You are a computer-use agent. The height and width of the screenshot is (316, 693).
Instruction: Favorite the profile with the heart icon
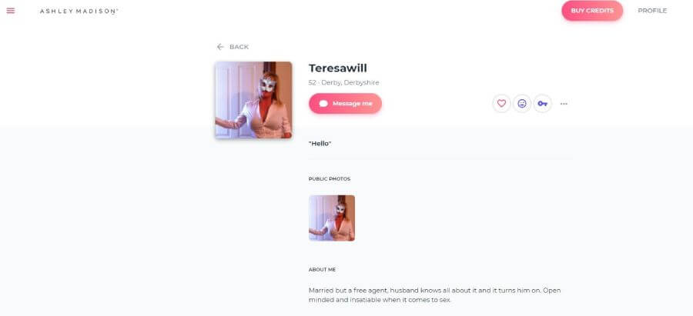click(501, 103)
